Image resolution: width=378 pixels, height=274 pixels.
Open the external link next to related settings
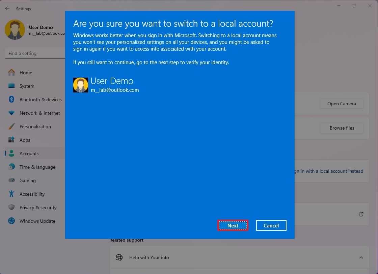click(x=361, y=214)
